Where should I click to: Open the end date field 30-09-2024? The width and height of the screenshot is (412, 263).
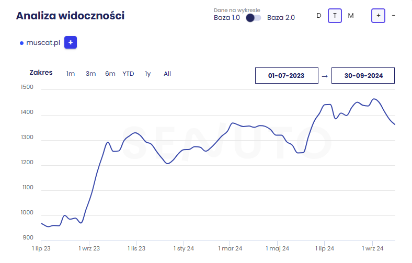pyautogui.click(x=363, y=76)
